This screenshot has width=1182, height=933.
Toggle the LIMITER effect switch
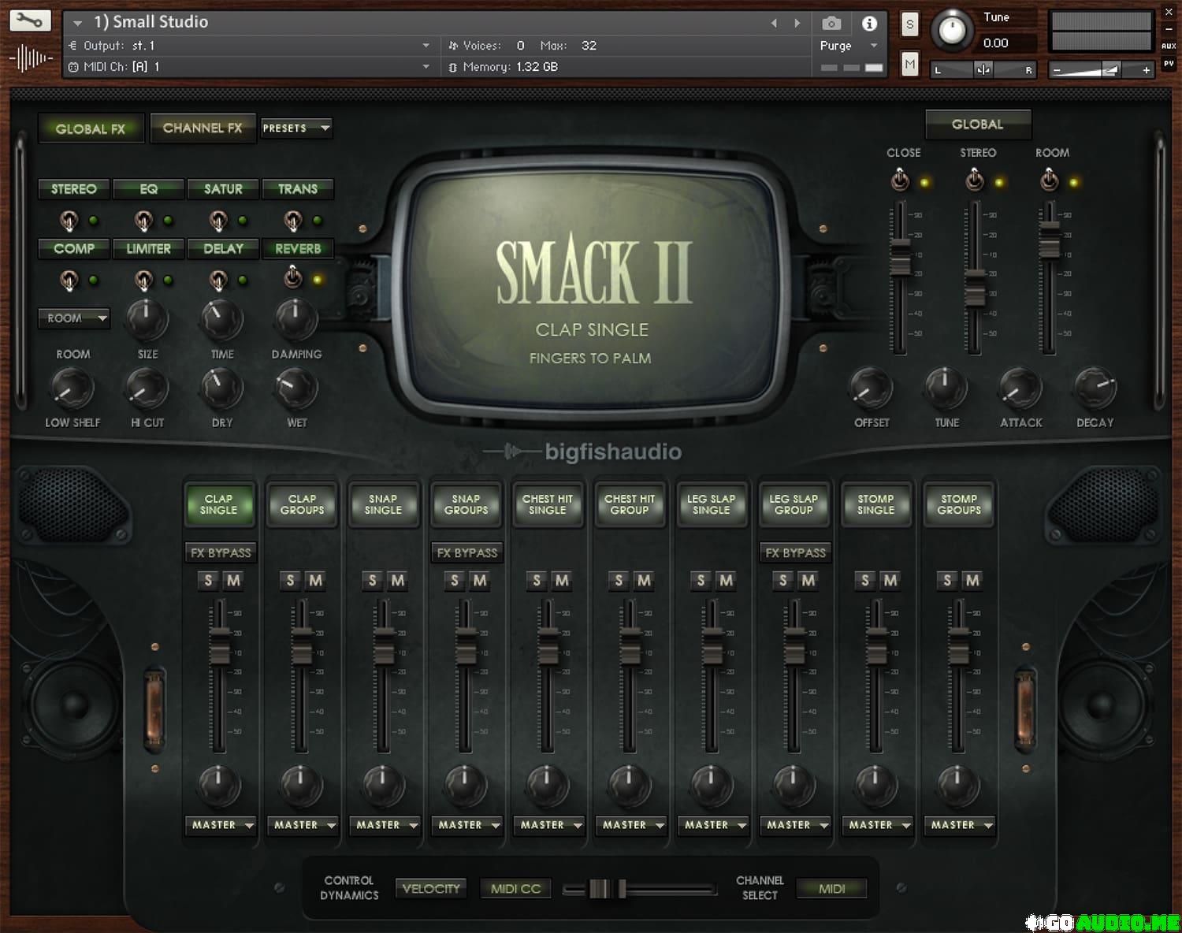143,280
